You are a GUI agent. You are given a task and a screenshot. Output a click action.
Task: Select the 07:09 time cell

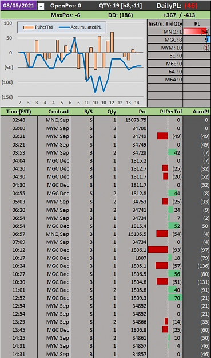pos(19,242)
